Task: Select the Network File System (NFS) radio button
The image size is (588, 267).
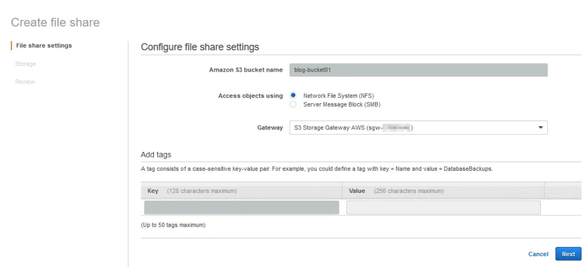Action: (293, 96)
